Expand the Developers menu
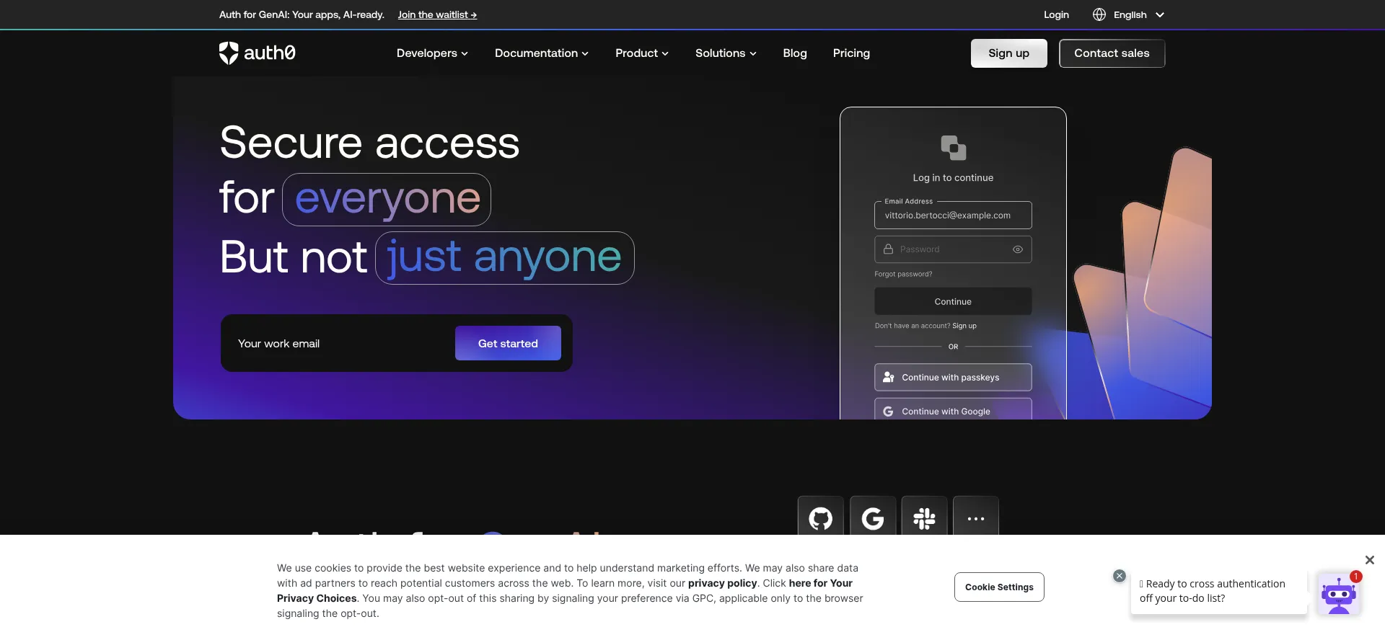The height and width of the screenshot is (640, 1385). pos(432,53)
